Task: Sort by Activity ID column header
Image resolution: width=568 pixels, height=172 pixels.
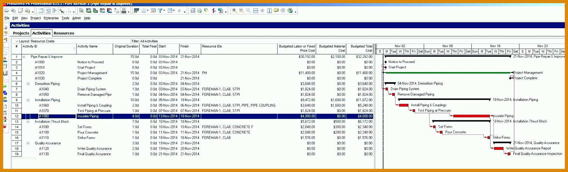Action: (49, 49)
